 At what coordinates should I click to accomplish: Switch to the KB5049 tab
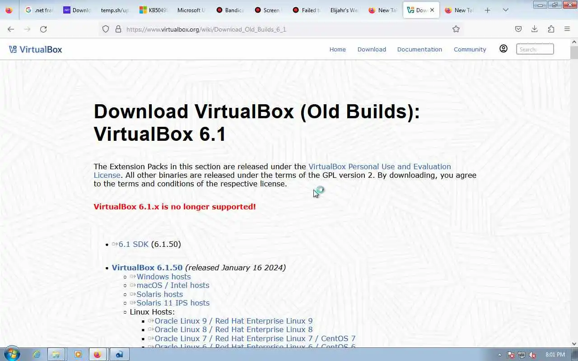[153, 10]
